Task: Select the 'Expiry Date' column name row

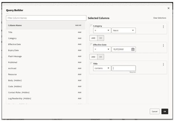Action: (46, 50)
